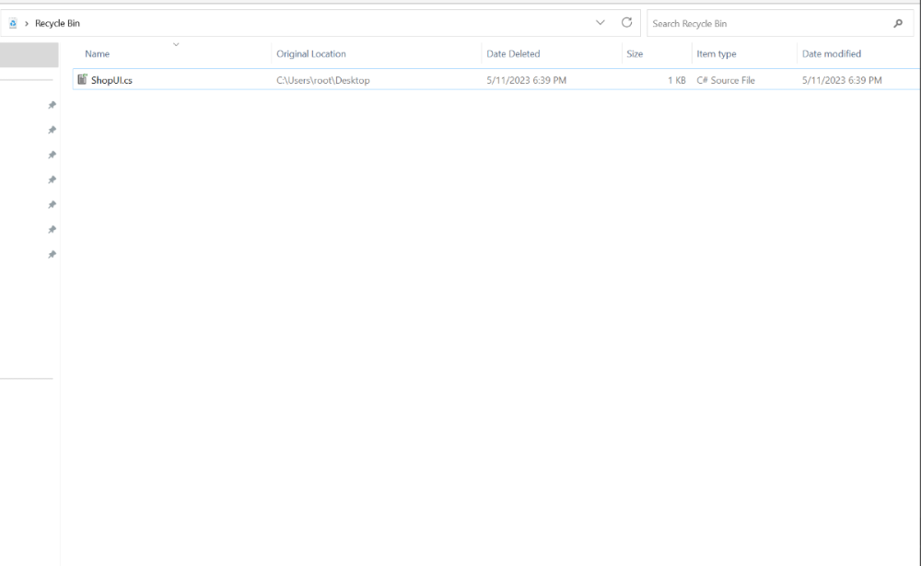Focus the Search Recycle Bin field

pos(769,23)
